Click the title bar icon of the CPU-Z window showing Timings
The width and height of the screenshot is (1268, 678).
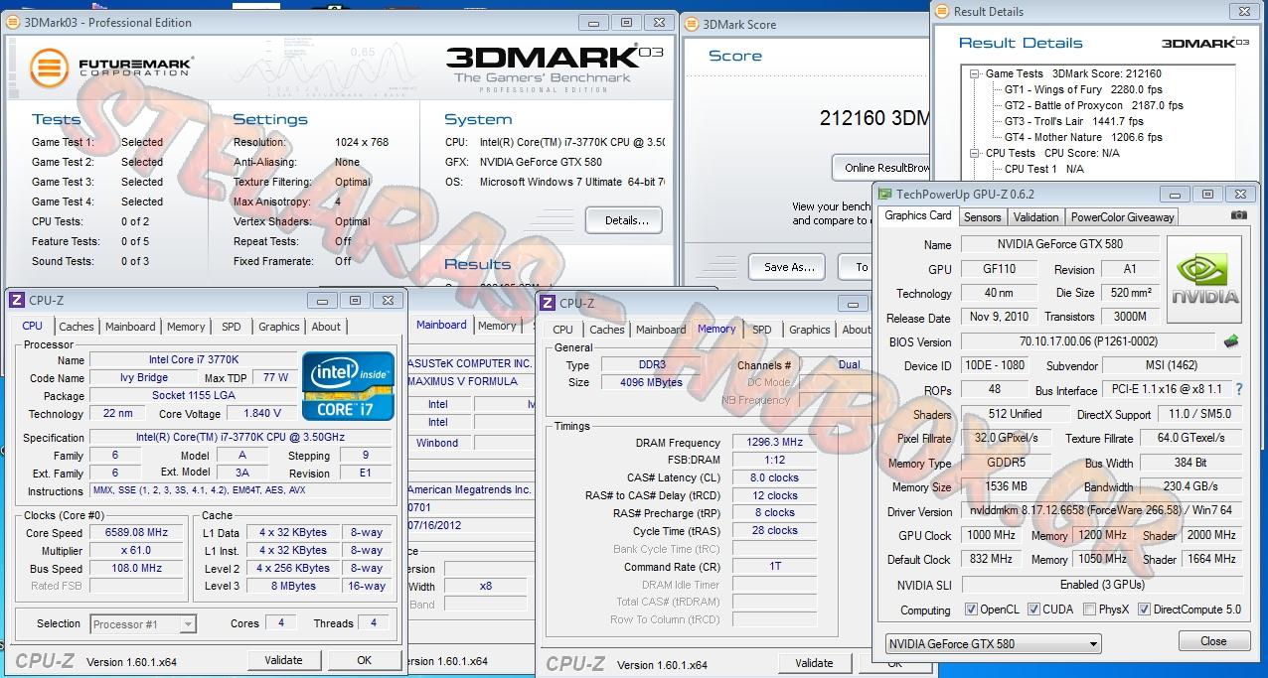tap(547, 303)
